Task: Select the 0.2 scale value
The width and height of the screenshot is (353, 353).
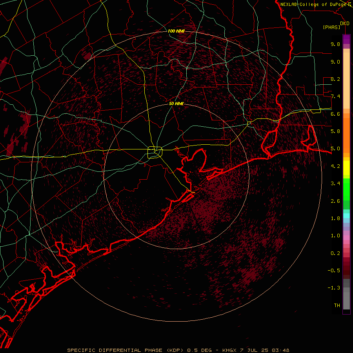Action: [x=335, y=253]
